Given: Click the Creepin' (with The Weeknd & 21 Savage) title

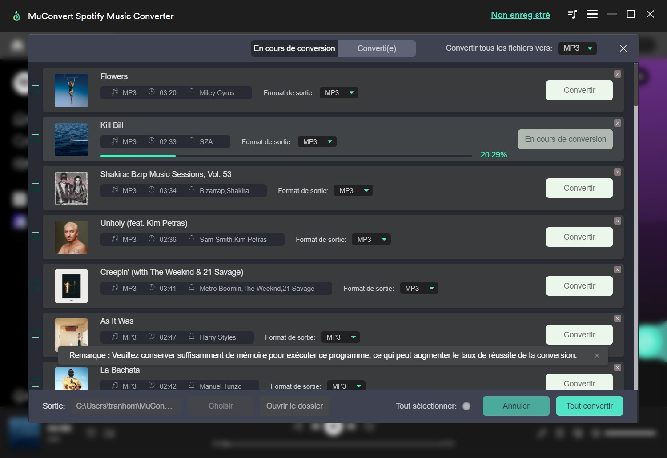Looking at the screenshot, I should pos(172,272).
